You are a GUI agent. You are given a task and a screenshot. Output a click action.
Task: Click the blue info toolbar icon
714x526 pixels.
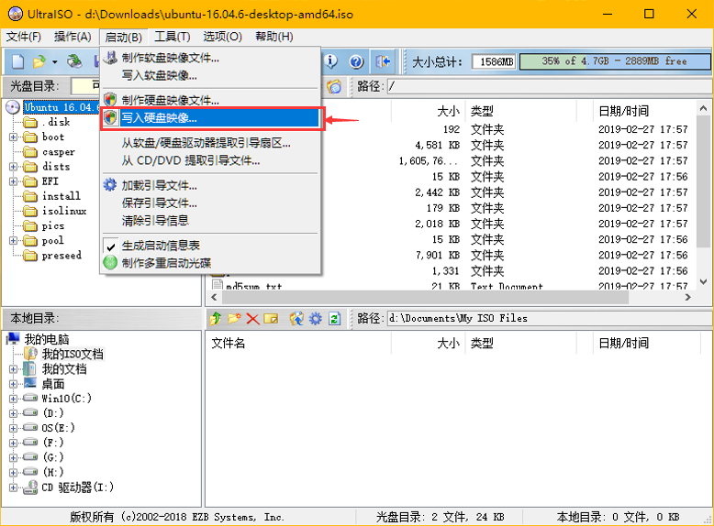[331, 60]
